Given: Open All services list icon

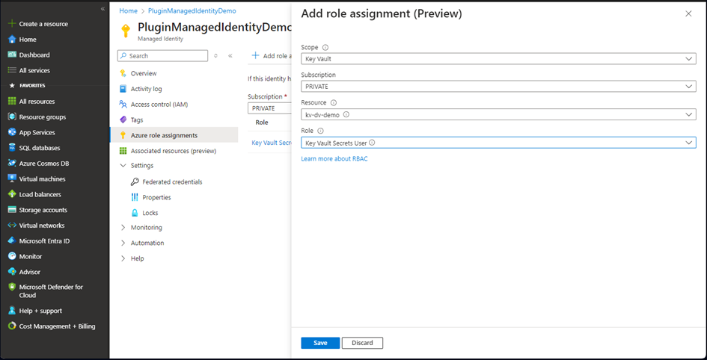Looking at the screenshot, I should pos(12,70).
